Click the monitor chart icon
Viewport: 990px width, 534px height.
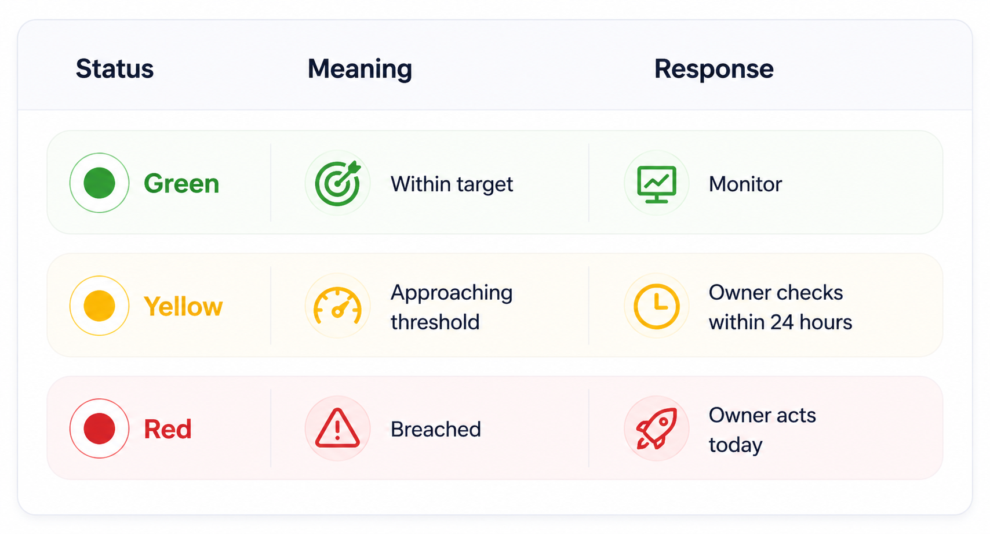(x=656, y=184)
